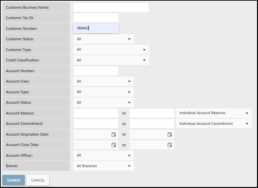Expand the Customer Status dropdown

[x=103, y=39]
